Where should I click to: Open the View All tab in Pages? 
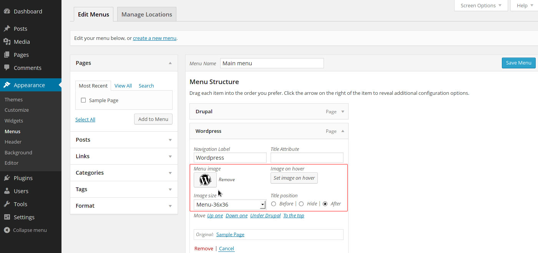pyautogui.click(x=123, y=85)
